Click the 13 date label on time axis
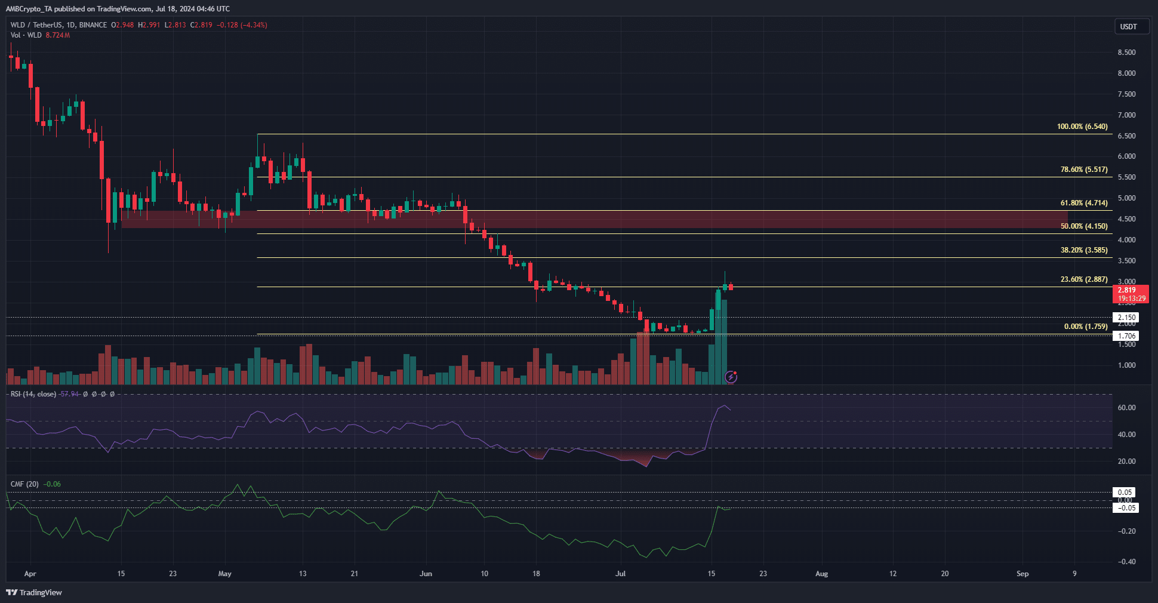1158x603 pixels. 303,574
